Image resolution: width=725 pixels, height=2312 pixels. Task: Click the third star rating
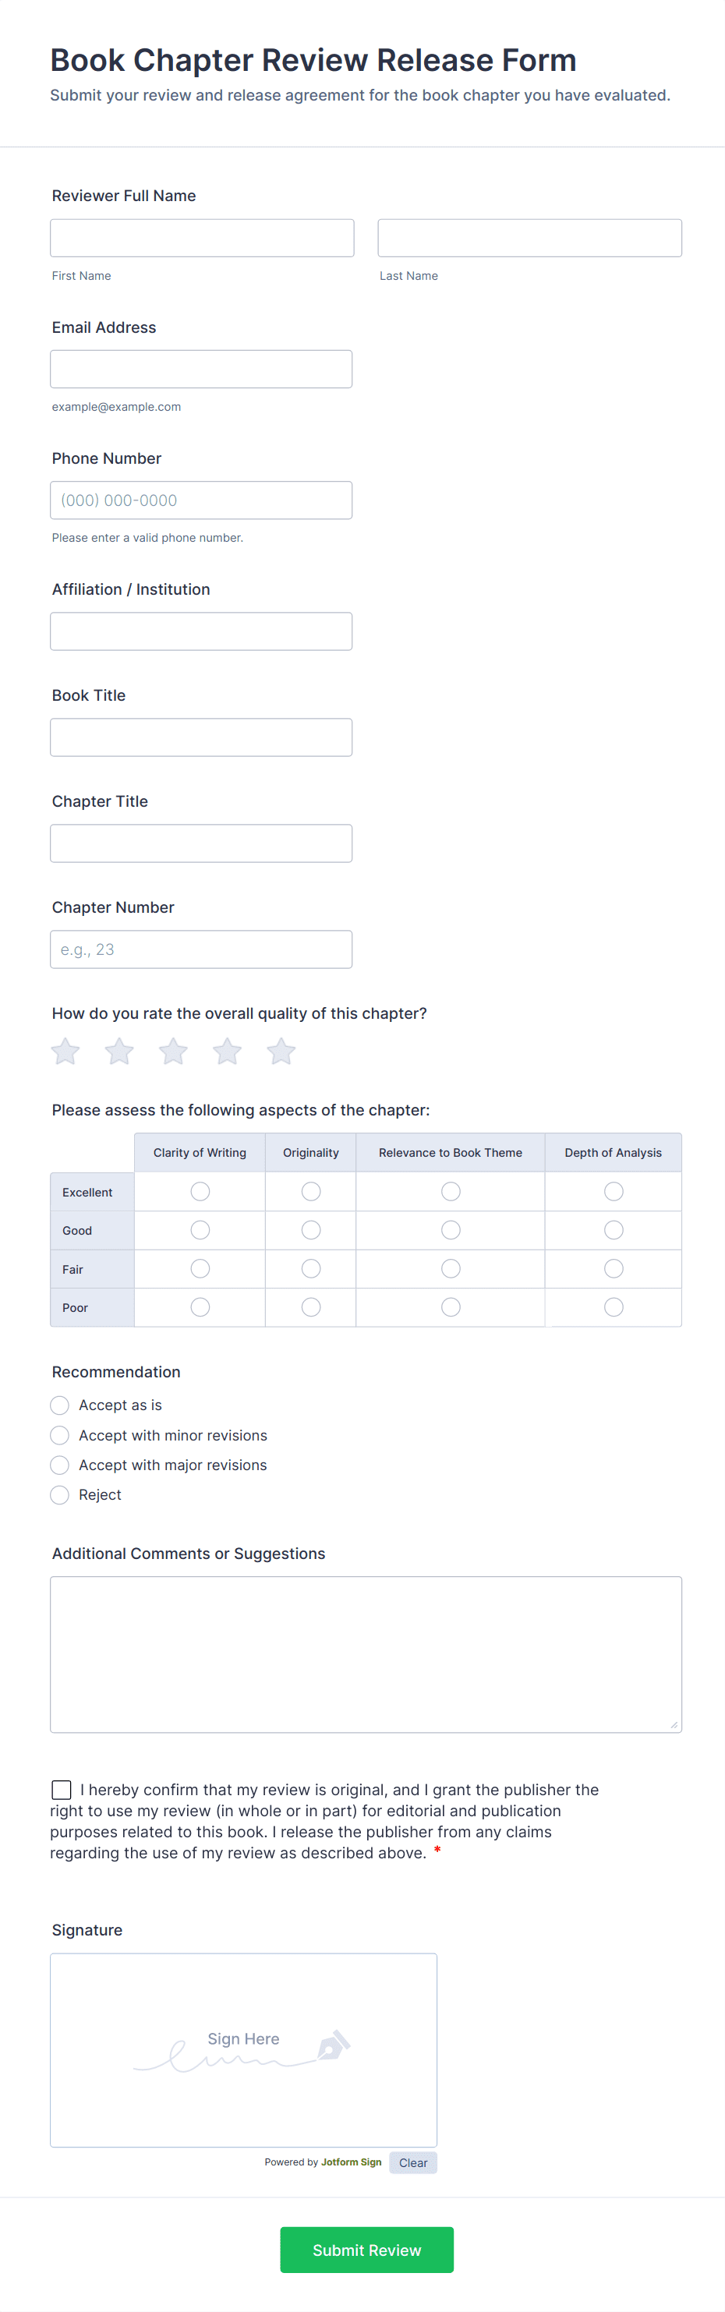pyautogui.click(x=173, y=1051)
